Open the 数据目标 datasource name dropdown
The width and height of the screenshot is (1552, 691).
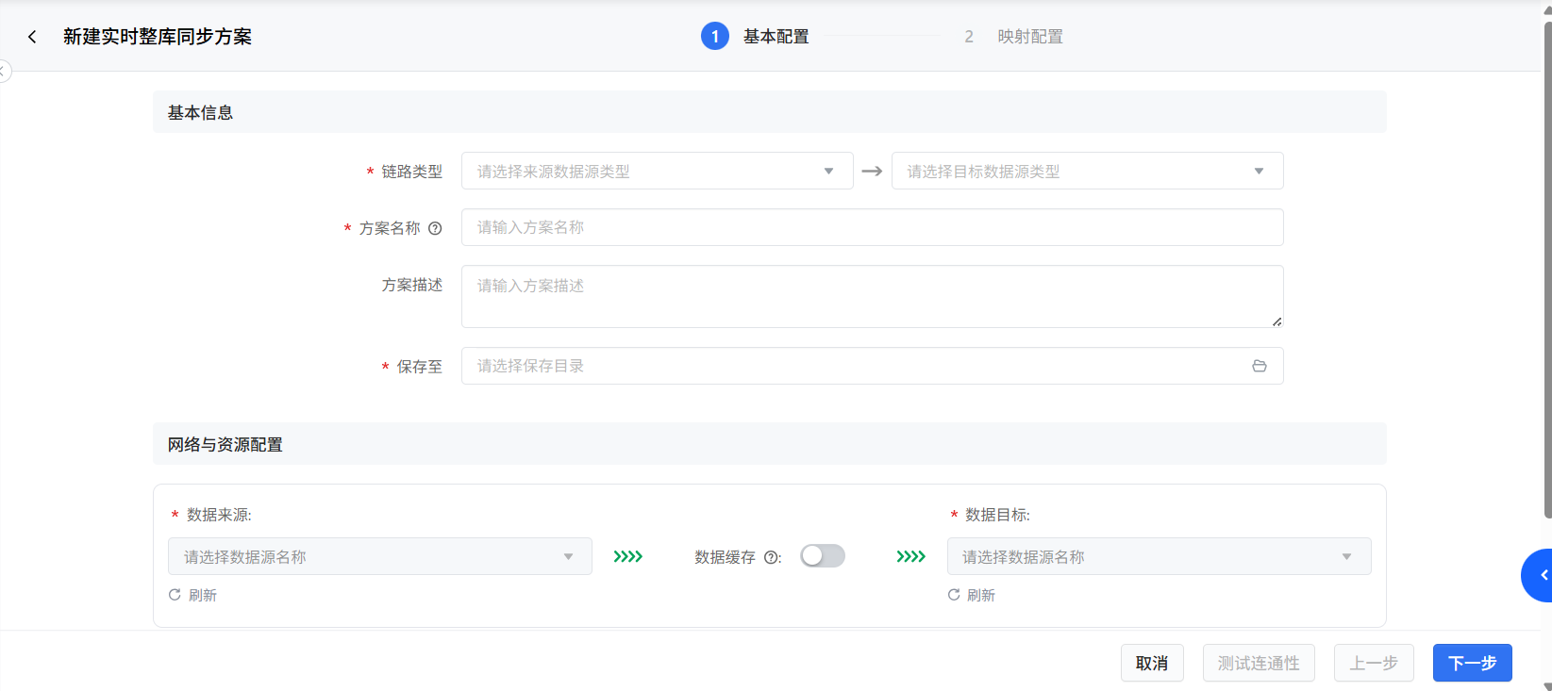1159,556
